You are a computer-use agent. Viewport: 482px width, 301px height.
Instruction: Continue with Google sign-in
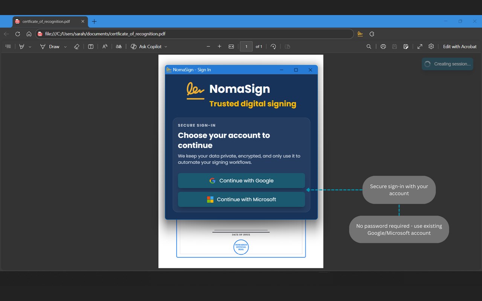(241, 181)
